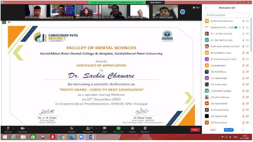Image resolution: width=253 pixels, height=142 pixels.
Task: Select participant row (56) Anjali Purohit
Action: click(227, 116)
